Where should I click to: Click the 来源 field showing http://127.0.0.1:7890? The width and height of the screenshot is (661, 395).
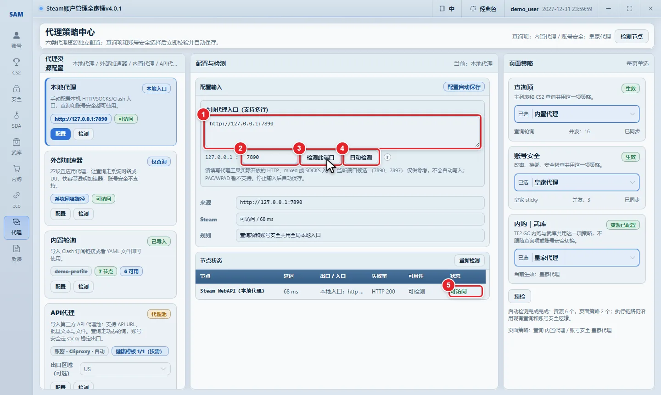[360, 203]
